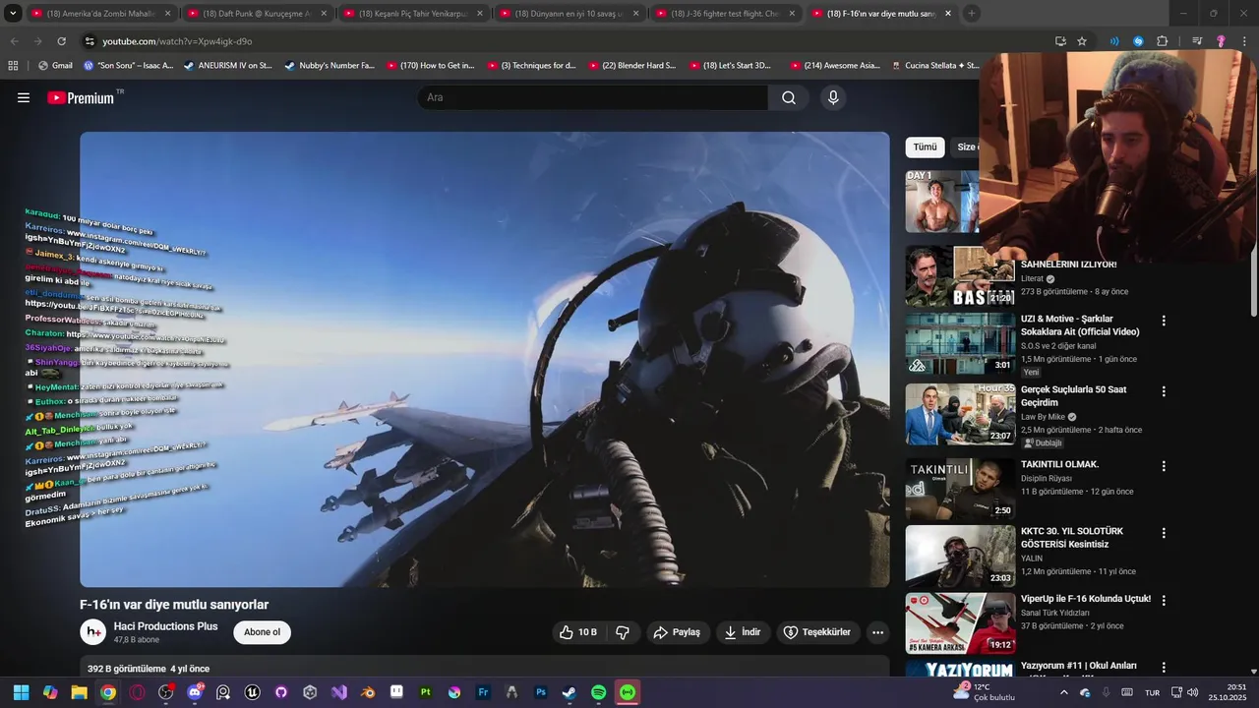
Task: Click the search magnifier button
Action: click(x=789, y=97)
